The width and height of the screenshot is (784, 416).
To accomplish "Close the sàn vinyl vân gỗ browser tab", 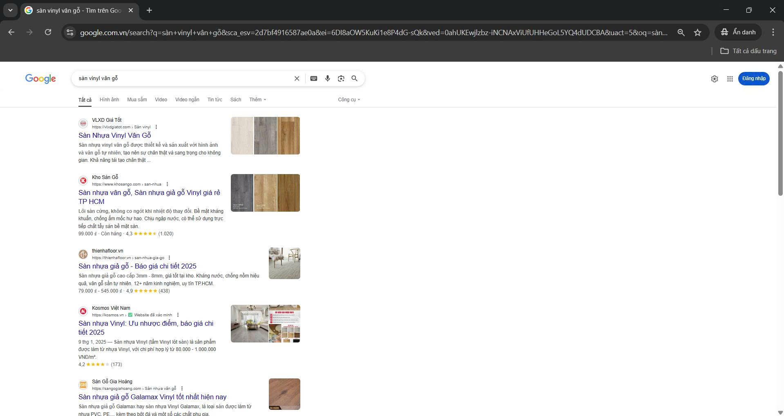I will 131,10.
